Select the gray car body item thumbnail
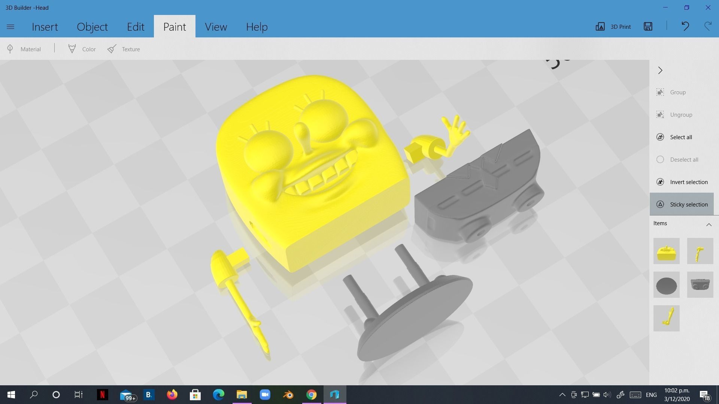This screenshot has height=404, width=719. 700,285
